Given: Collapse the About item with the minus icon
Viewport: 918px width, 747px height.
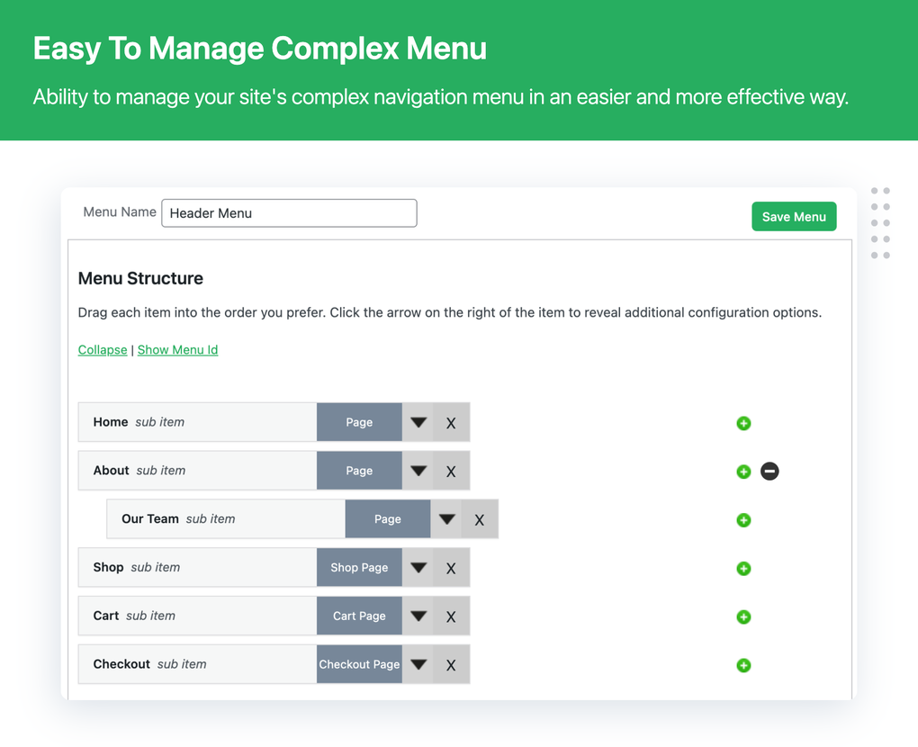Looking at the screenshot, I should click(769, 471).
